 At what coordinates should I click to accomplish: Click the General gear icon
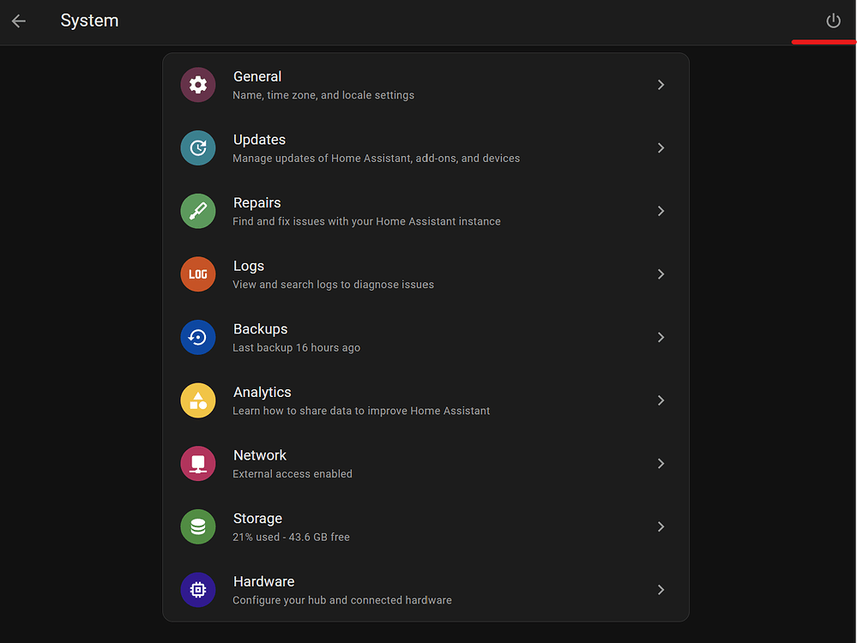198,85
